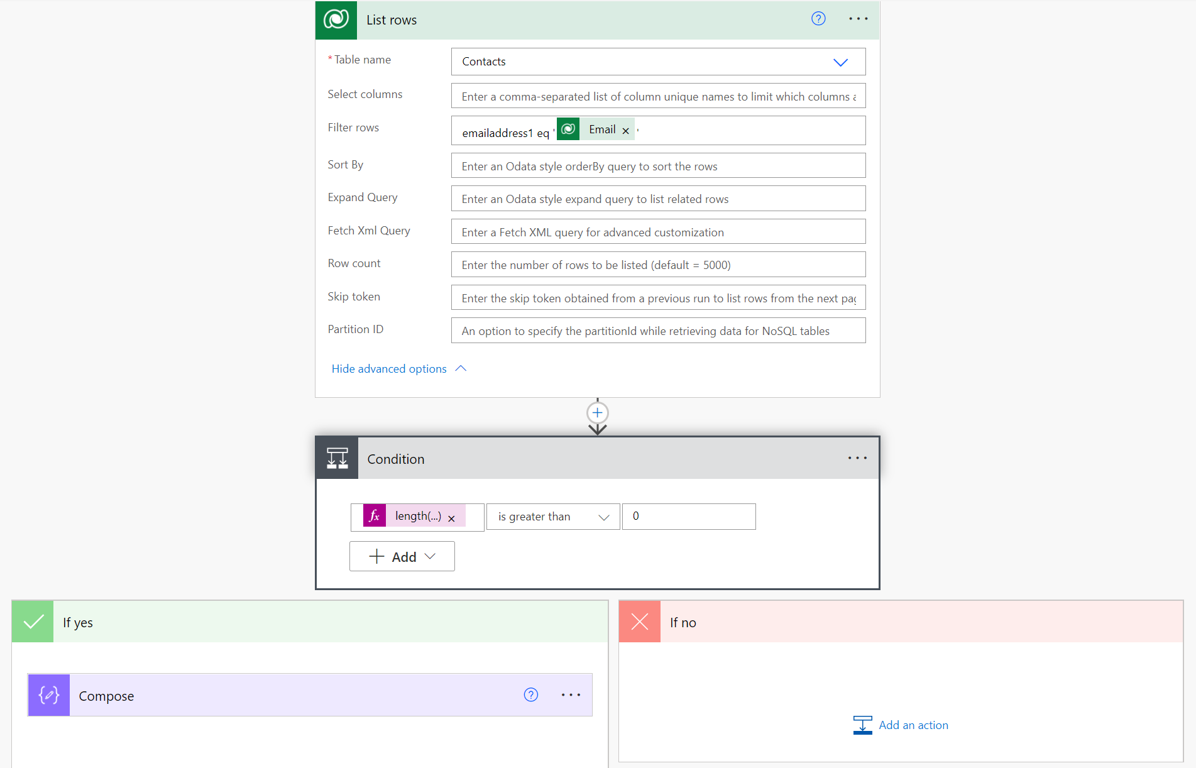Open the Compose ellipsis menu
1196x768 pixels.
(571, 694)
